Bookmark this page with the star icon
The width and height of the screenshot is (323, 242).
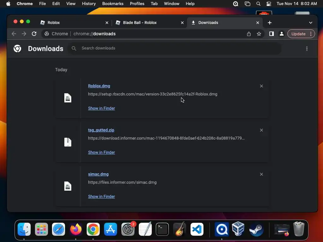click(x=259, y=34)
